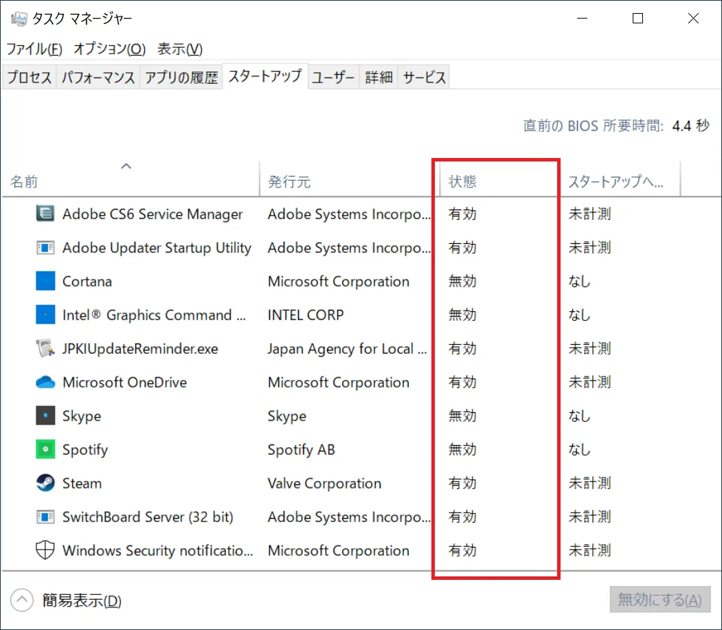Click the green Spotify icon
722x630 pixels.
[x=45, y=449]
